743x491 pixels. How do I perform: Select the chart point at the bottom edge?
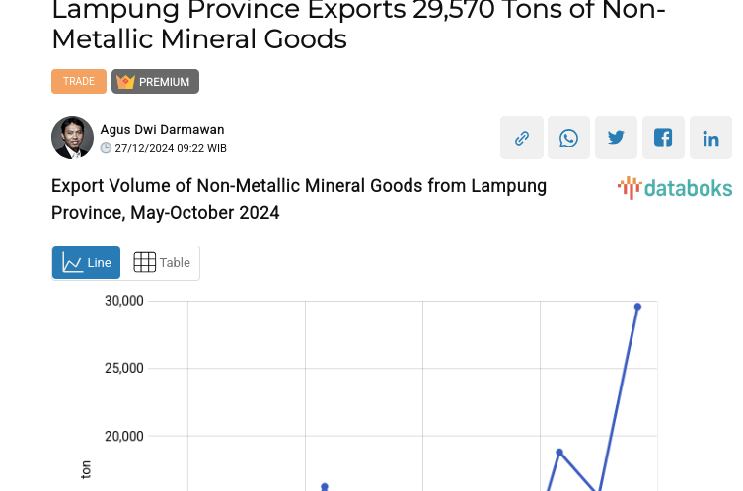point(325,486)
